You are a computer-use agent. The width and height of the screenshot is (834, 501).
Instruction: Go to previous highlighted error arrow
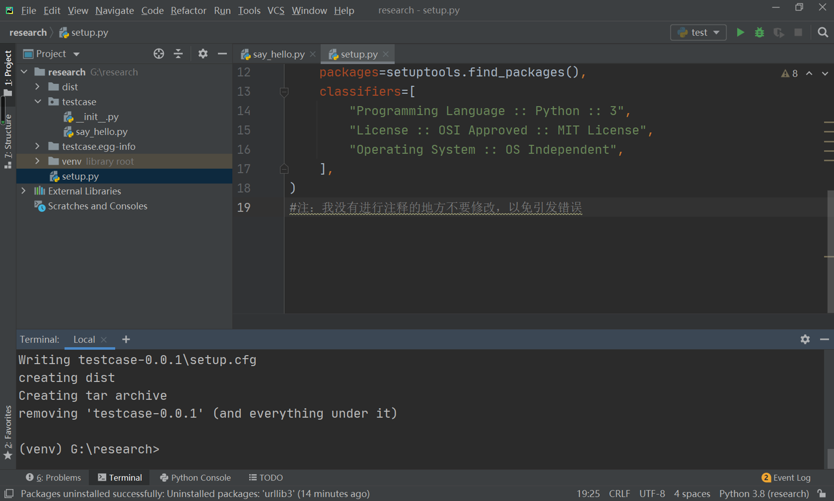[x=809, y=74]
